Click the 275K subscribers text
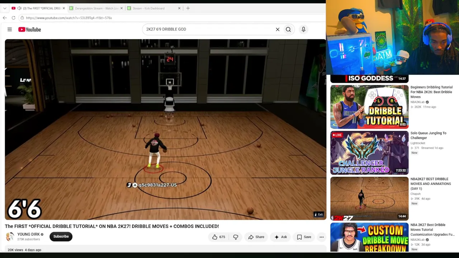459x258 pixels. tap(29, 239)
